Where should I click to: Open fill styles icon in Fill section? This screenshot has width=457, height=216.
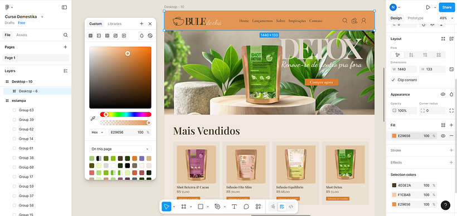point(443,125)
